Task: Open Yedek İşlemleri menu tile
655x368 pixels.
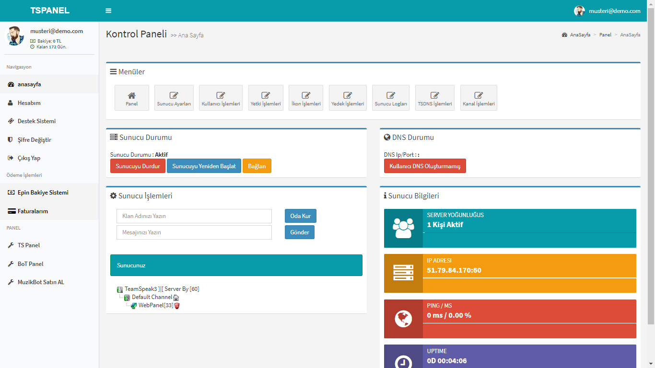Action: (348, 98)
